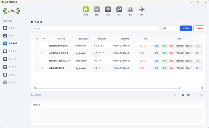Click the 状态 column header
The image size is (209, 128).
(x=145, y=39)
